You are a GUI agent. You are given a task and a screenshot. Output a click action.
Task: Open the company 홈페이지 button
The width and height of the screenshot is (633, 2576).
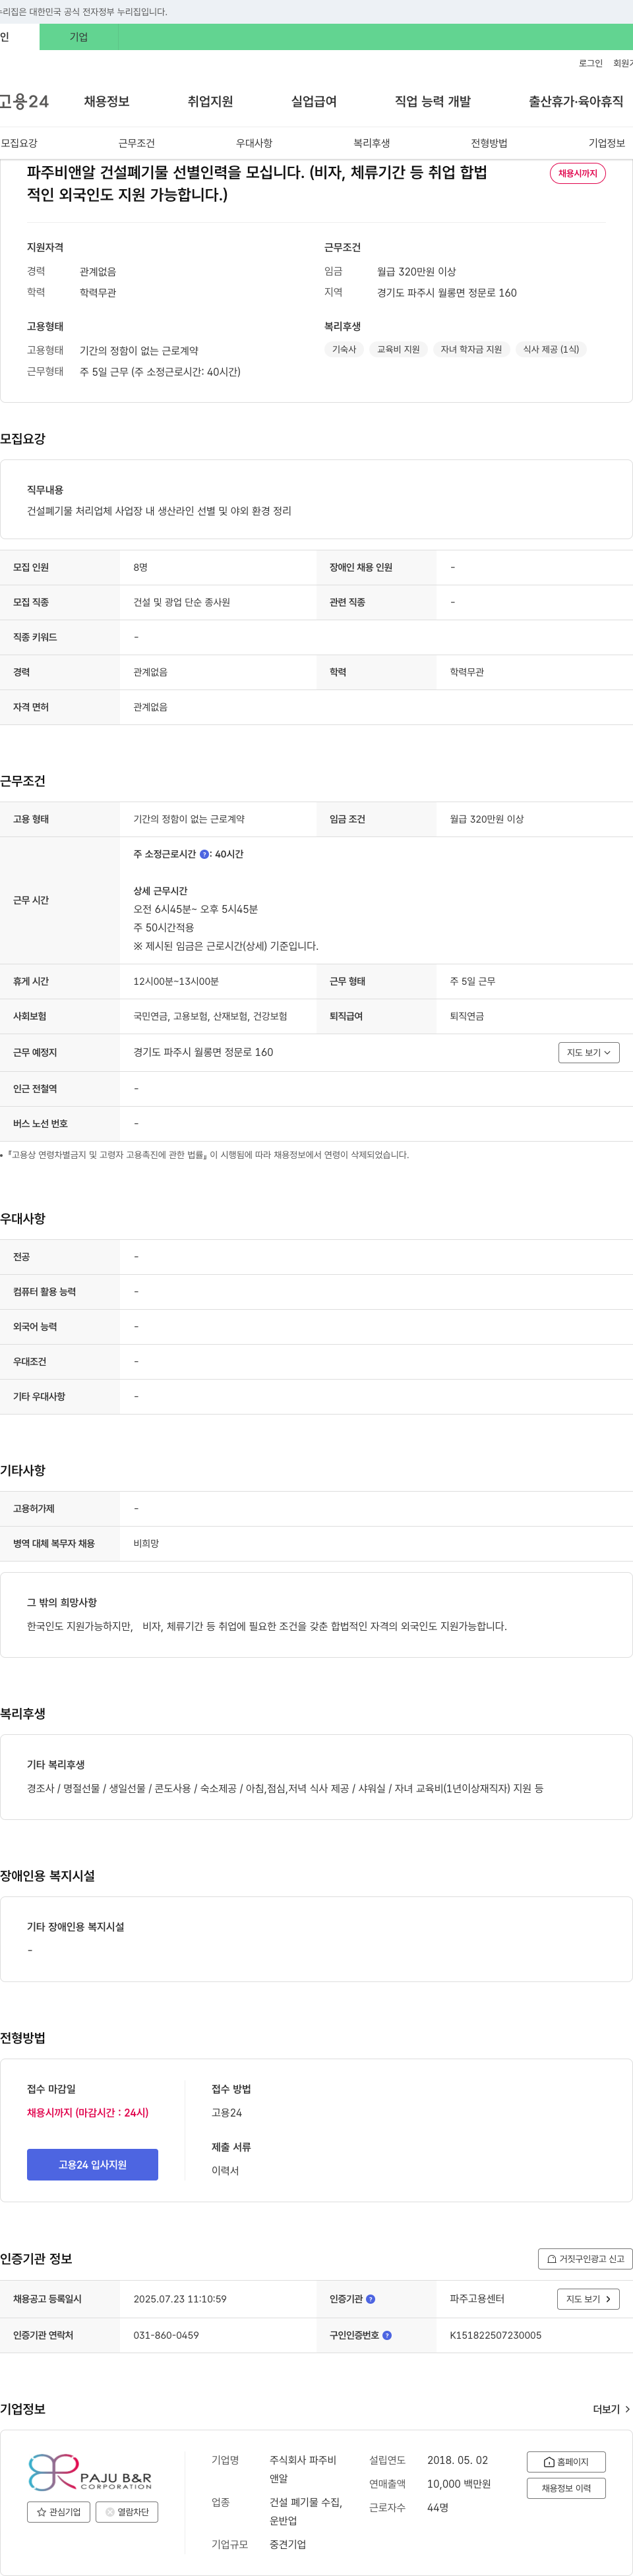coord(566,2461)
